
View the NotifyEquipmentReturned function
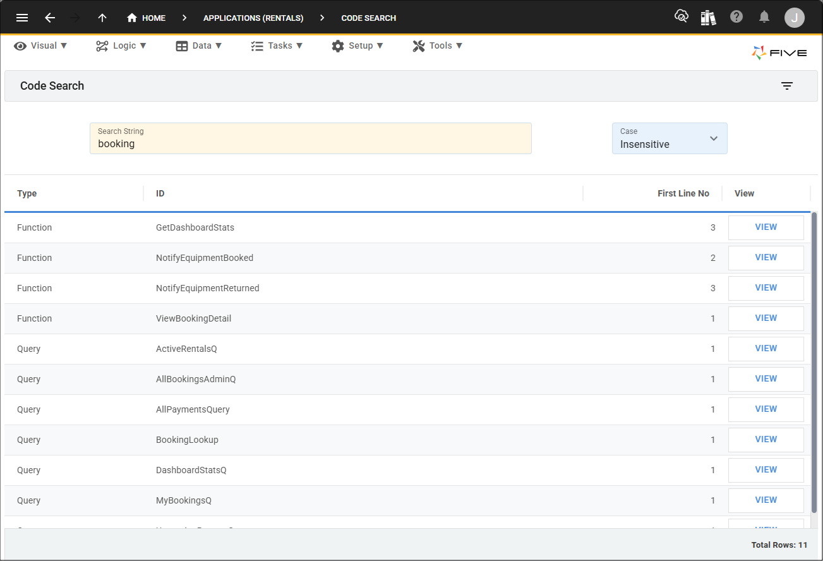[x=766, y=288]
